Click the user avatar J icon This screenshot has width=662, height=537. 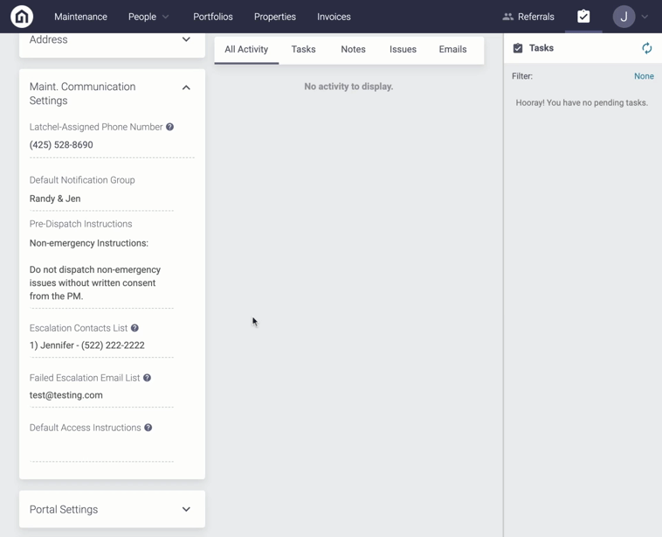[624, 17]
